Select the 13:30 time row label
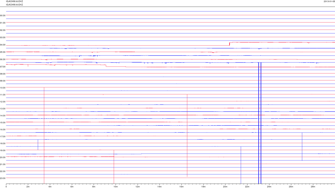Viewport: 335px width, 188px height. 3,109
